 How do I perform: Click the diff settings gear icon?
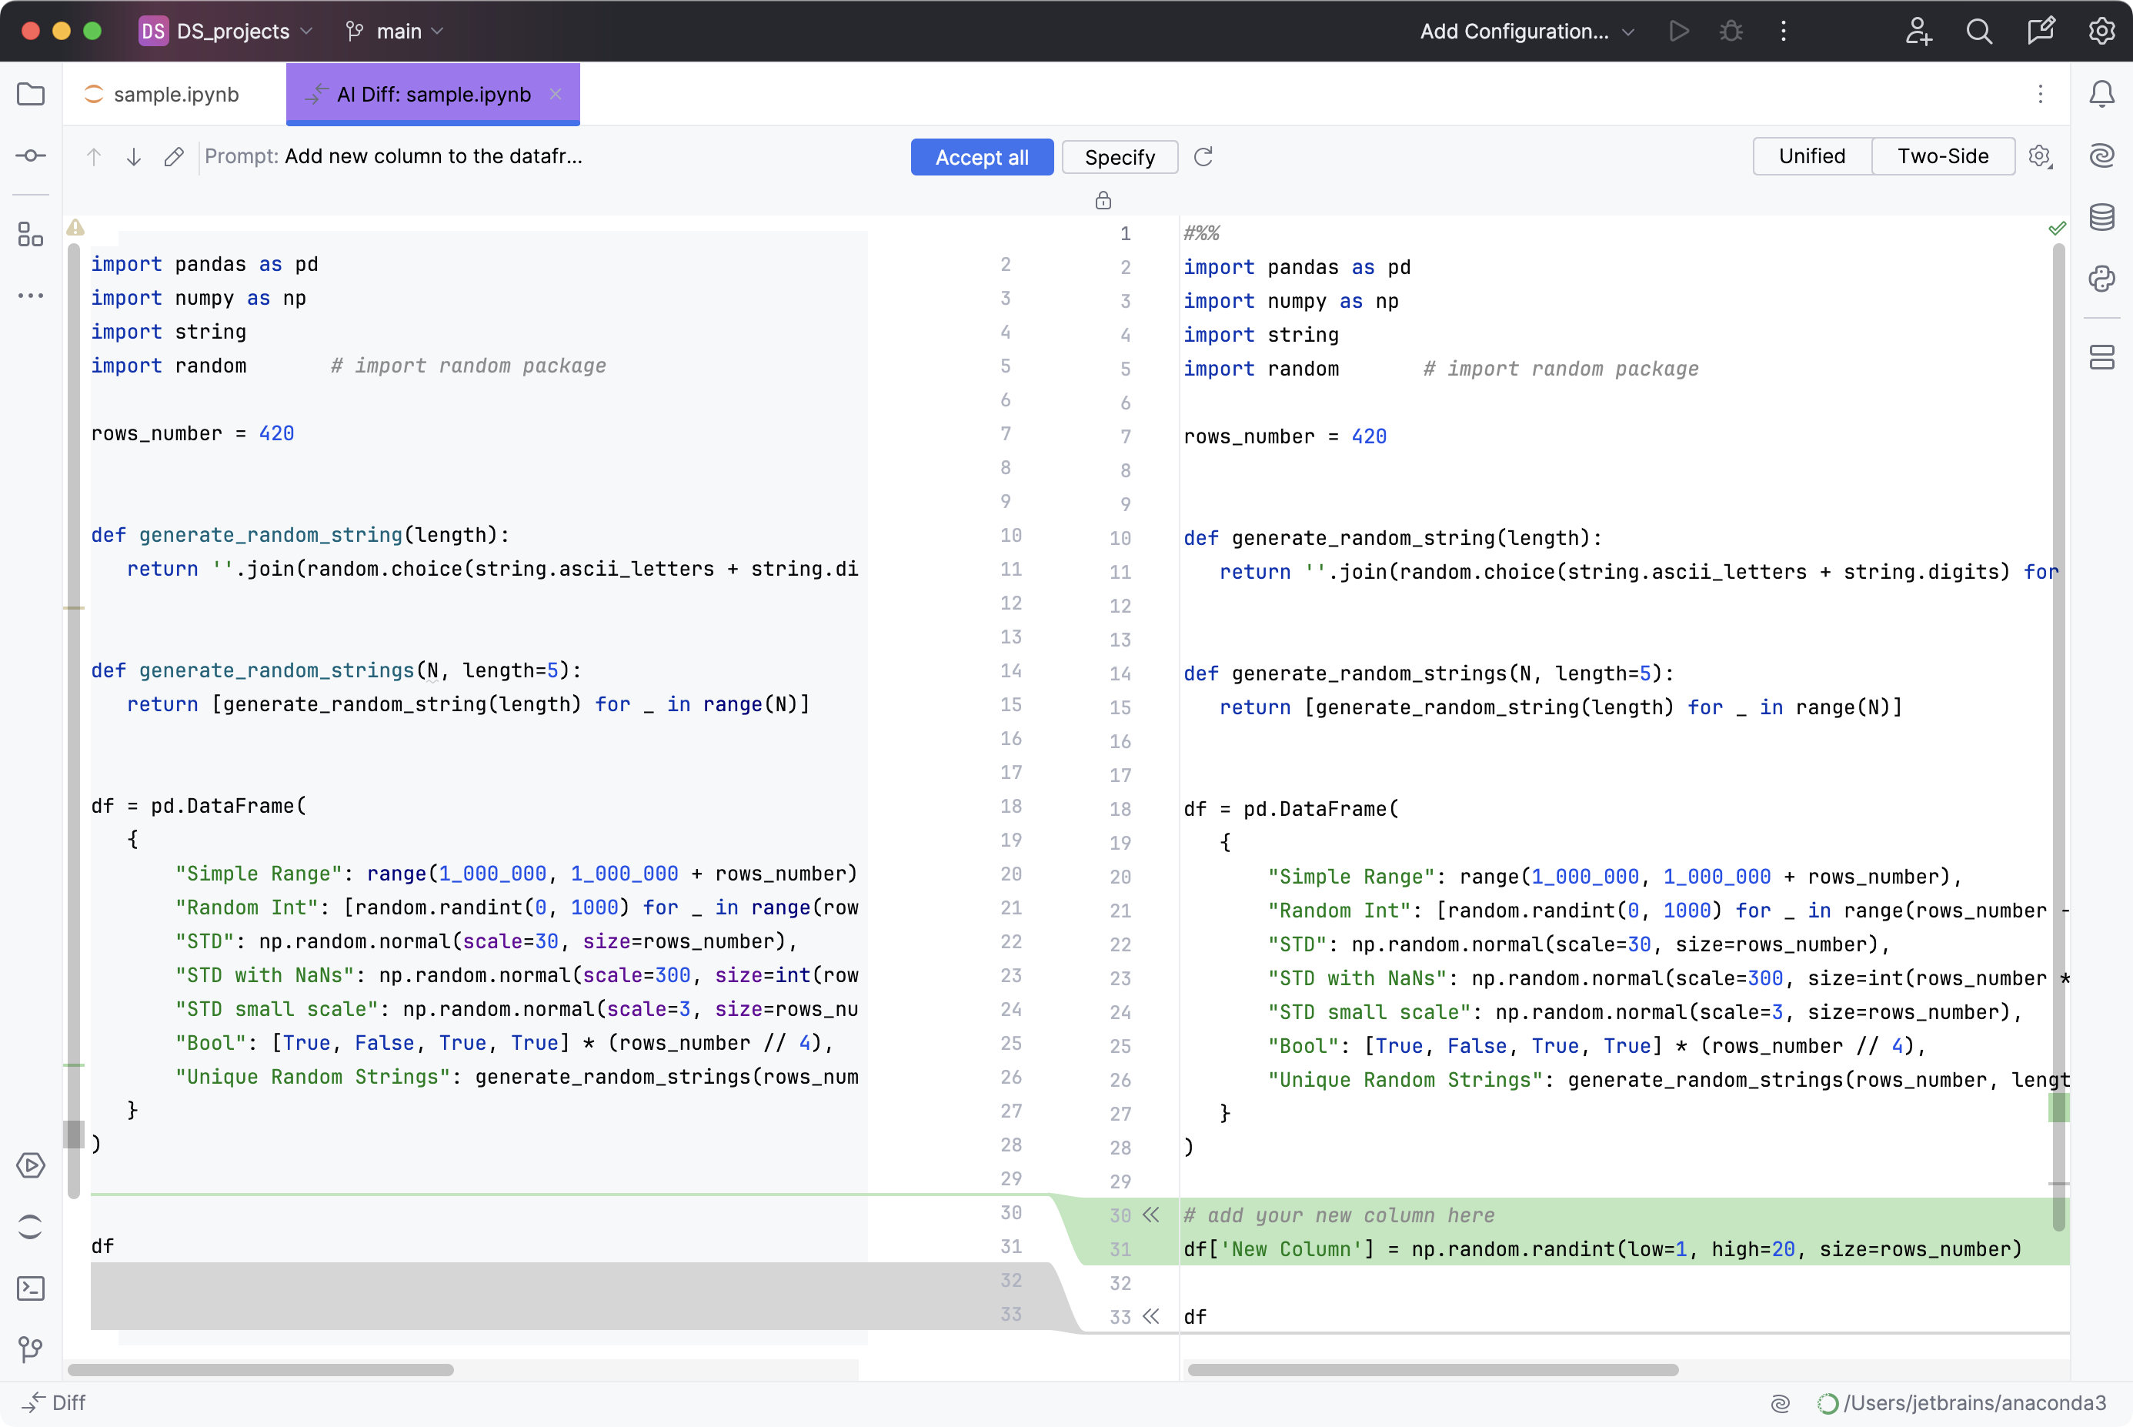2038,156
